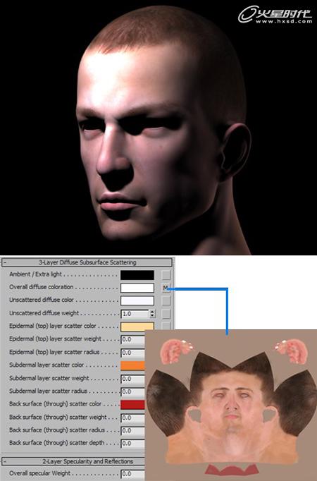Collapse the 3-Layer Diffuse Subsurface Scattering rollout
This screenshot has width=317, height=481.
pyautogui.click(x=87, y=262)
